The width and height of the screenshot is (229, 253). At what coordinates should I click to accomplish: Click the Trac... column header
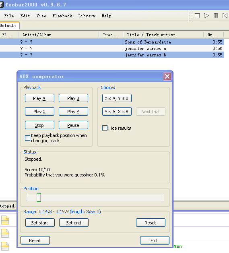point(111,35)
